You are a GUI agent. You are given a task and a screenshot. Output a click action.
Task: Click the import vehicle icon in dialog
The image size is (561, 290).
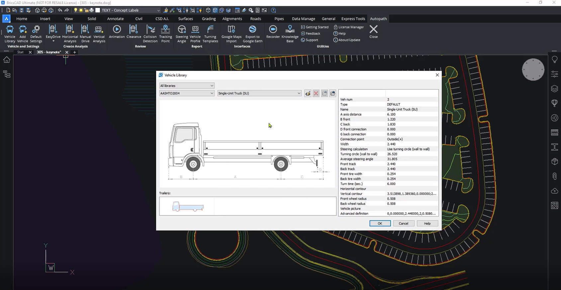click(333, 93)
